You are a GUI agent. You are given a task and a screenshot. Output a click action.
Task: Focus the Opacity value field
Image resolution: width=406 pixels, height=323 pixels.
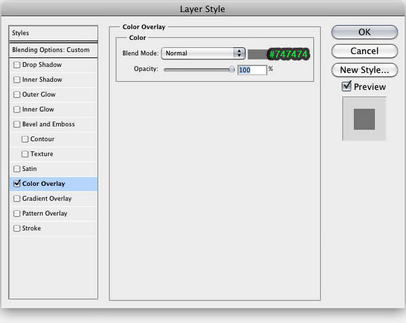[x=252, y=70]
